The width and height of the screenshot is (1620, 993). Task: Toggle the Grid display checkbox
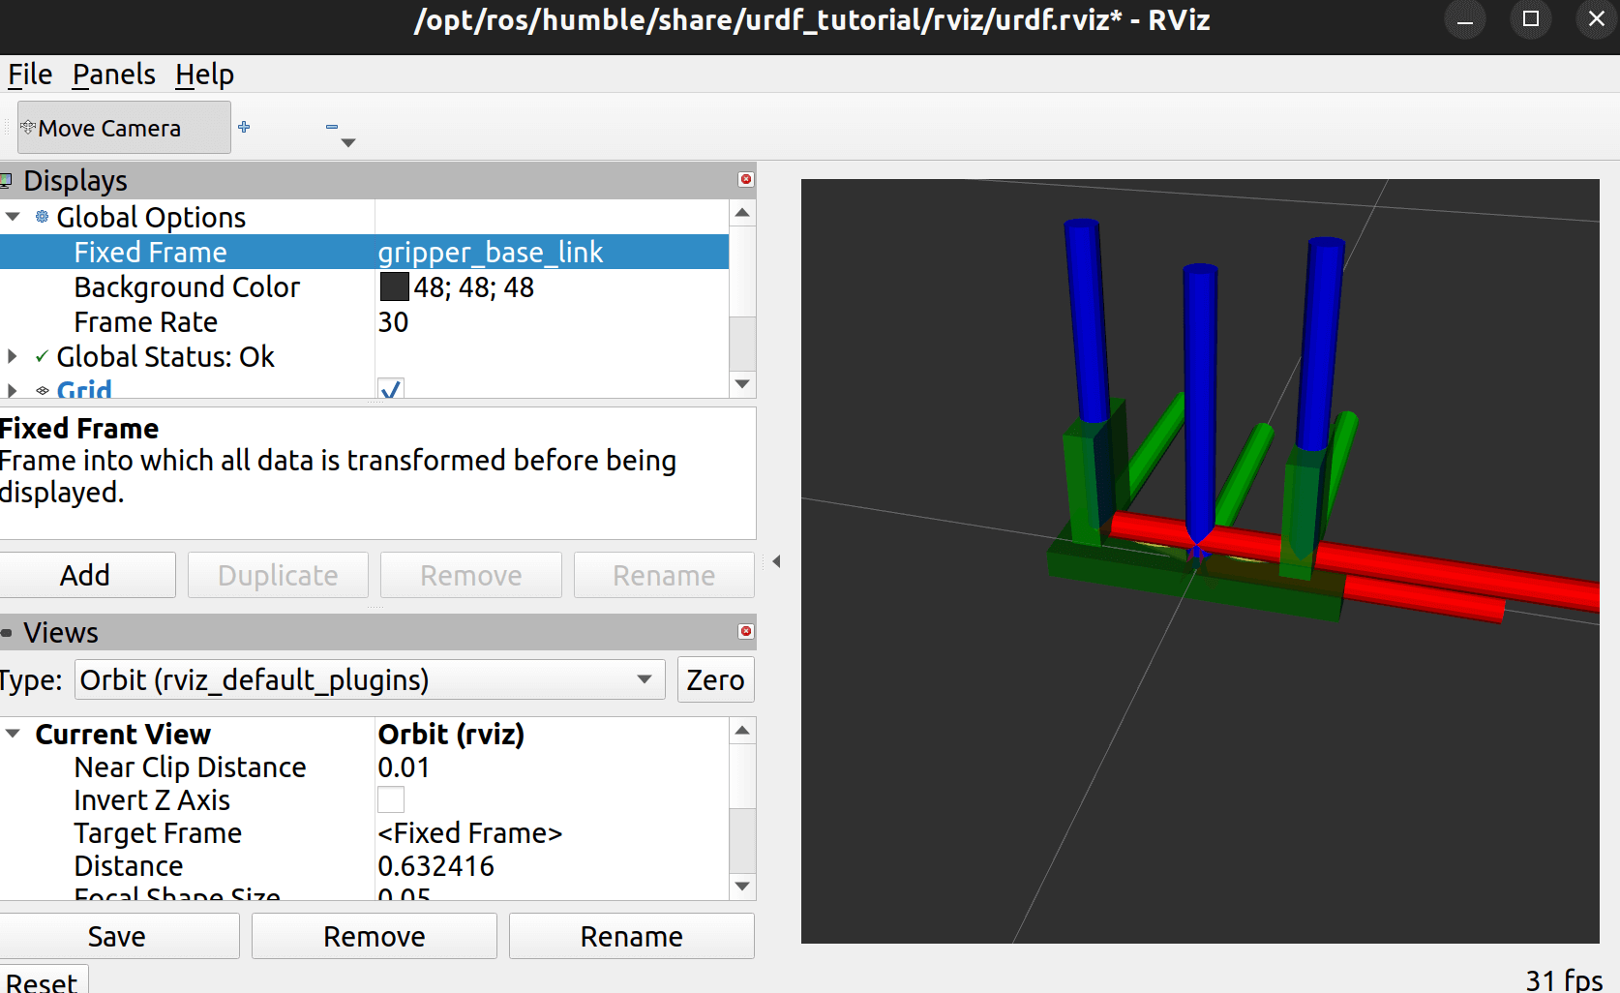pyautogui.click(x=391, y=389)
